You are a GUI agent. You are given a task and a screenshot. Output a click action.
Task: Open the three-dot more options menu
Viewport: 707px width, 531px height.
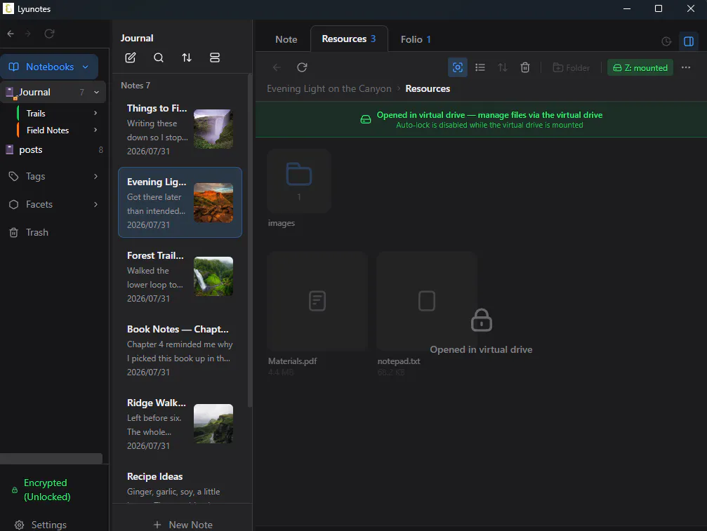tap(686, 67)
